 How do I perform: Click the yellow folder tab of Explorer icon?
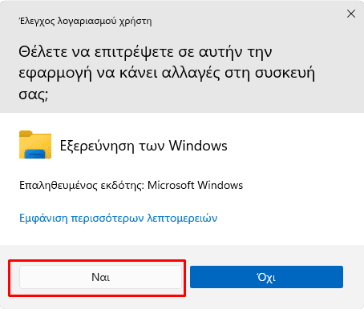pos(26,134)
